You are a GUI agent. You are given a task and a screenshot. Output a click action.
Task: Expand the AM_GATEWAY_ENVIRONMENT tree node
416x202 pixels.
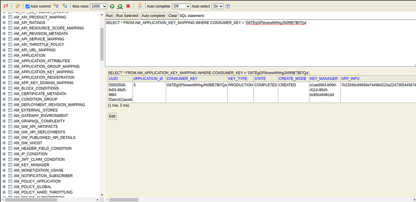(4, 116)
